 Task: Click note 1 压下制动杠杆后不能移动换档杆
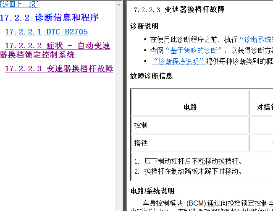coord(188,161)
